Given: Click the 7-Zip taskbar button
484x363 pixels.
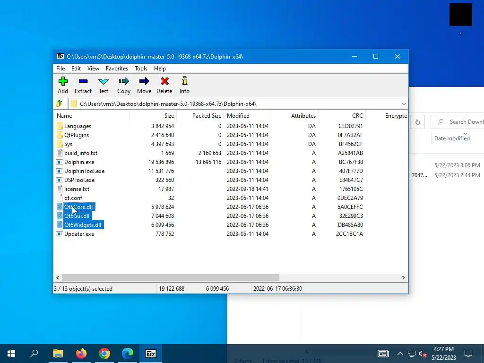Looking at the screenshot, I should [x=151, y=354].
